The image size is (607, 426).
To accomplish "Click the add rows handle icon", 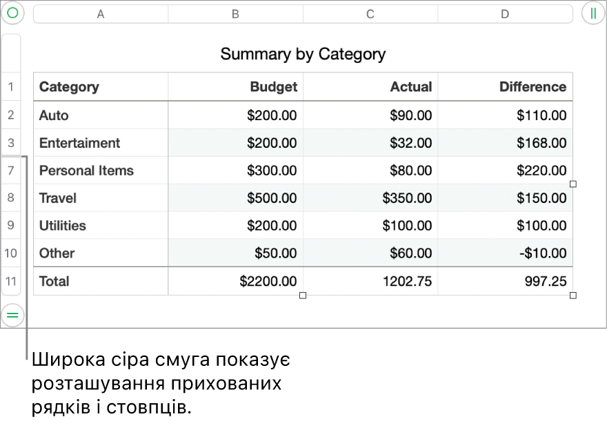I will tap(12, 315).
